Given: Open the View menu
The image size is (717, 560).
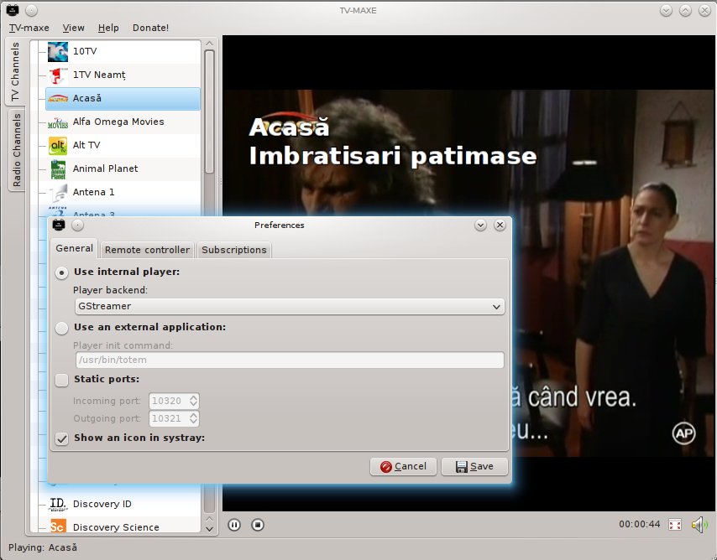Looking at the screenshot, I should (x=74, y=28).
